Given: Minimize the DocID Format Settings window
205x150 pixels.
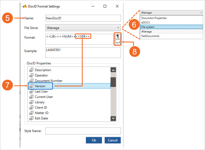Looking at the screenshot, I should (93, 6).
